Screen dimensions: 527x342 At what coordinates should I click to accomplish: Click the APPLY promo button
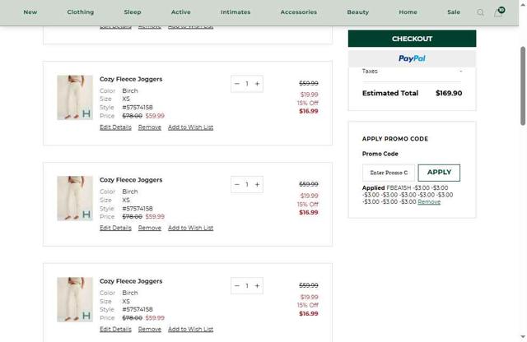coord(439,173)
